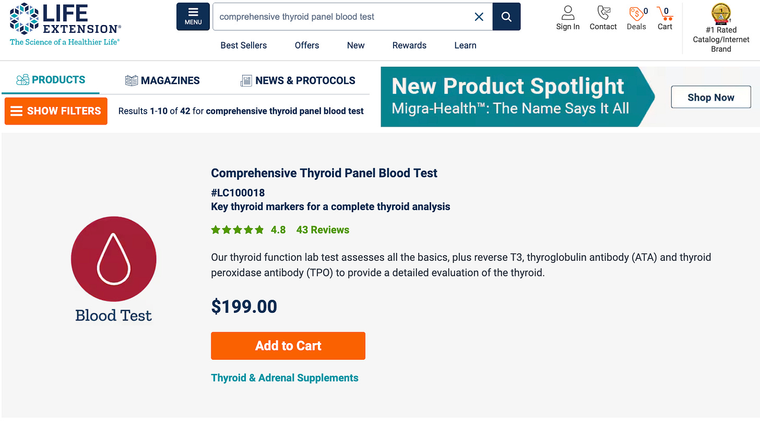Select the PRODUCTS tab
Screen dimensions: 760x426
coord(51,80)
